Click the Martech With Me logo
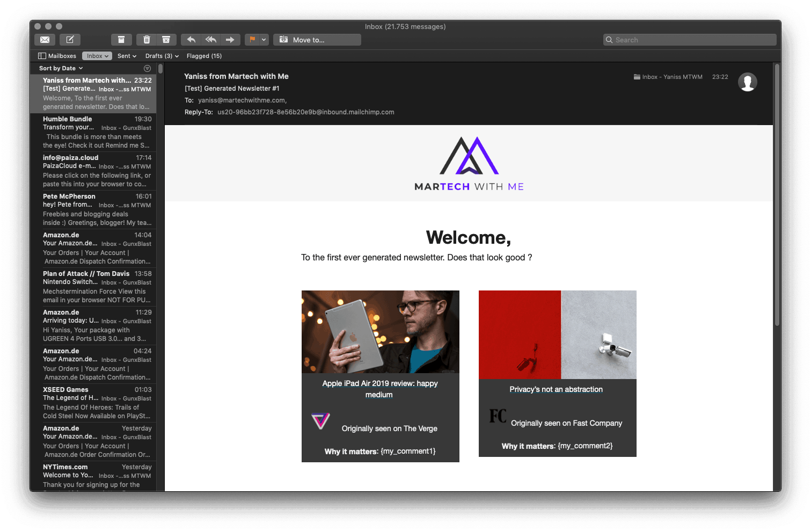811x531 pixels. coord(469,164)
